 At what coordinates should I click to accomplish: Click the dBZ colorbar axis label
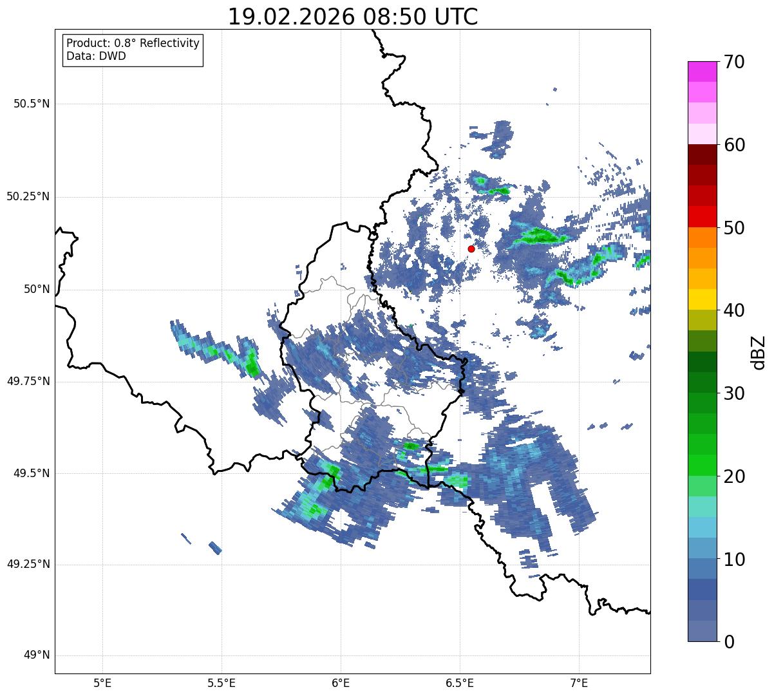click(758, 352)
